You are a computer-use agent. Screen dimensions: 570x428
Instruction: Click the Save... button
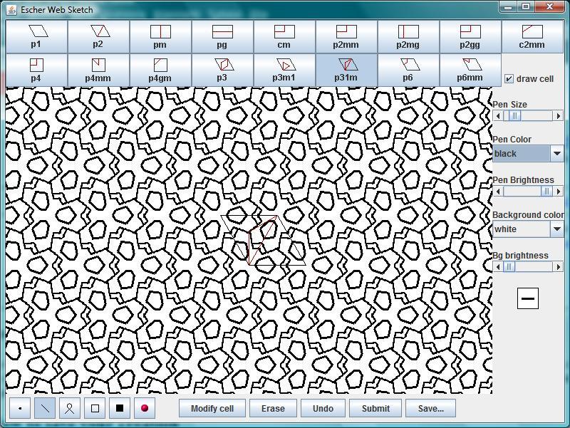click(x=431, y=408)
